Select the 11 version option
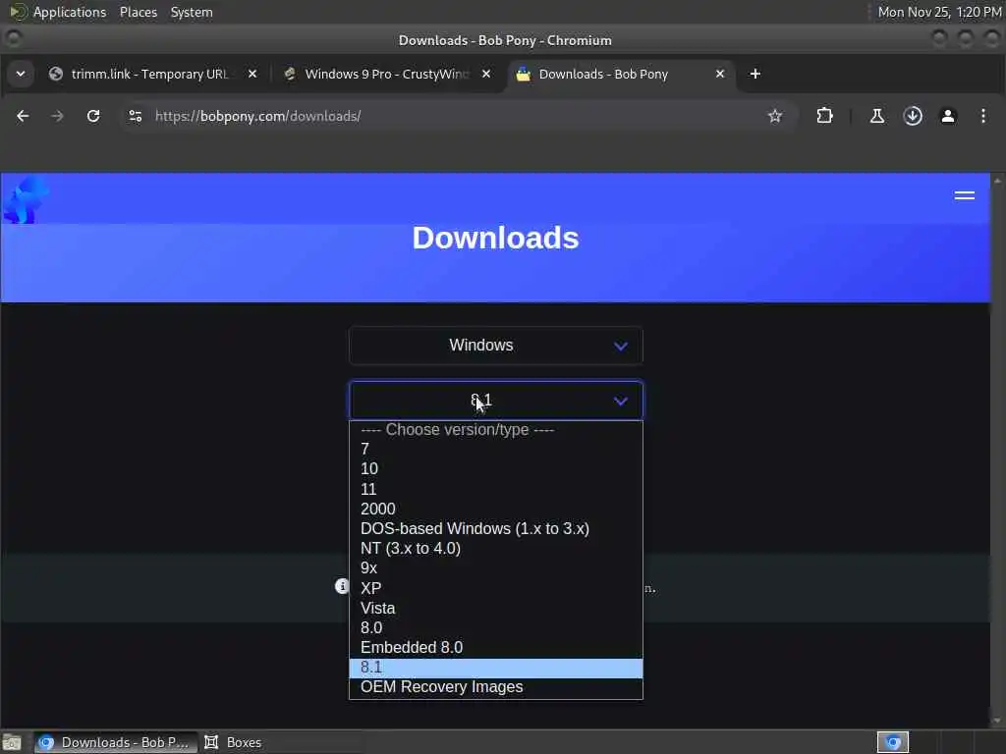The image size is (1006, 754). click(495, 489)
